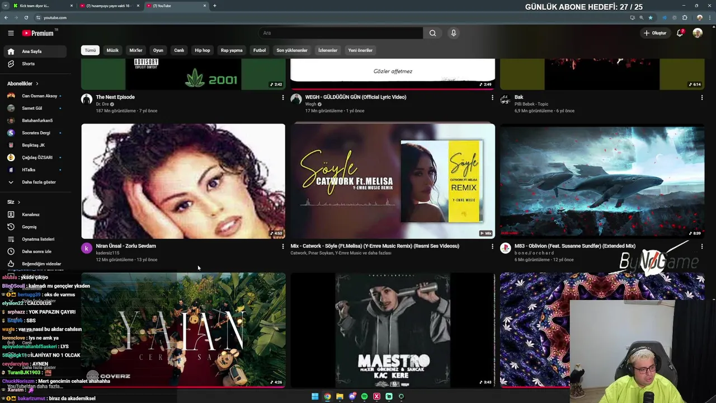Click the YouTube Premium logo

click(x=38, y=33)
